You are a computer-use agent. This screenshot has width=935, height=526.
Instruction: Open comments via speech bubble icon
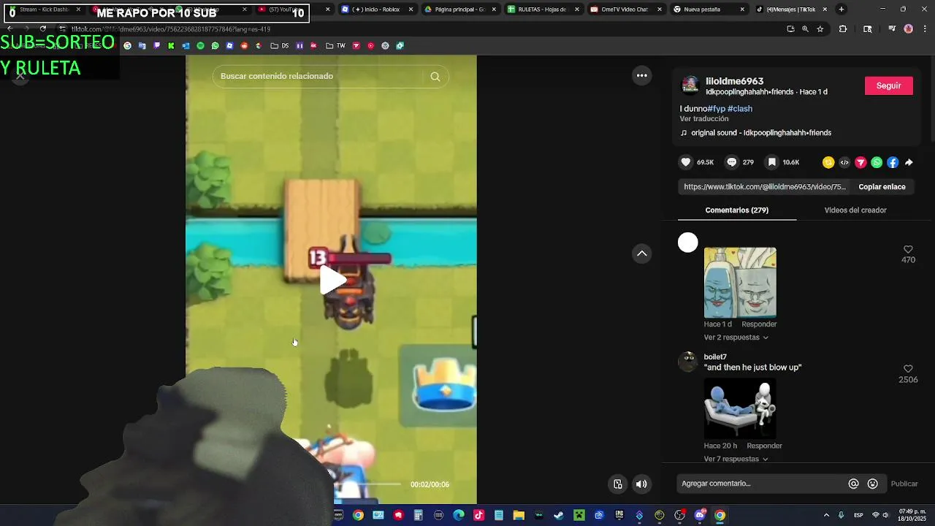point(731,162)
